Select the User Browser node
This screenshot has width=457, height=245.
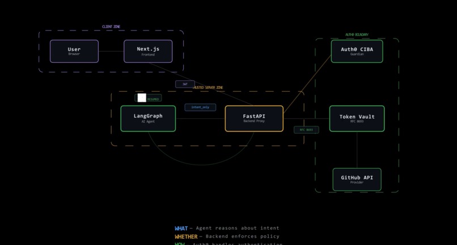click(74, 51)
